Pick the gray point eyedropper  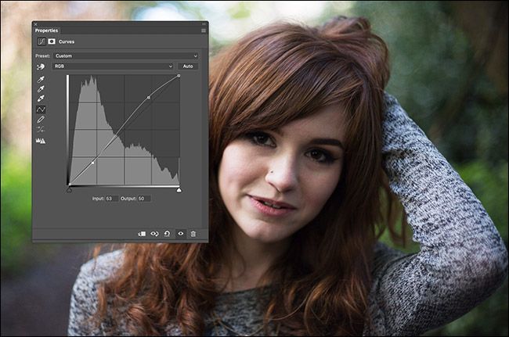(x=41, y=89)
